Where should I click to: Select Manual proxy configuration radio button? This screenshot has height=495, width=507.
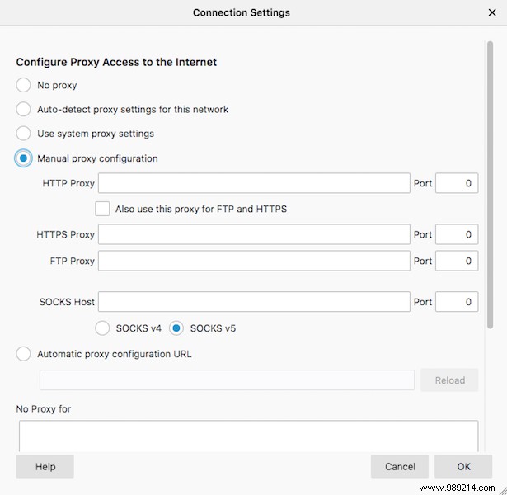(x=23, y=158)
